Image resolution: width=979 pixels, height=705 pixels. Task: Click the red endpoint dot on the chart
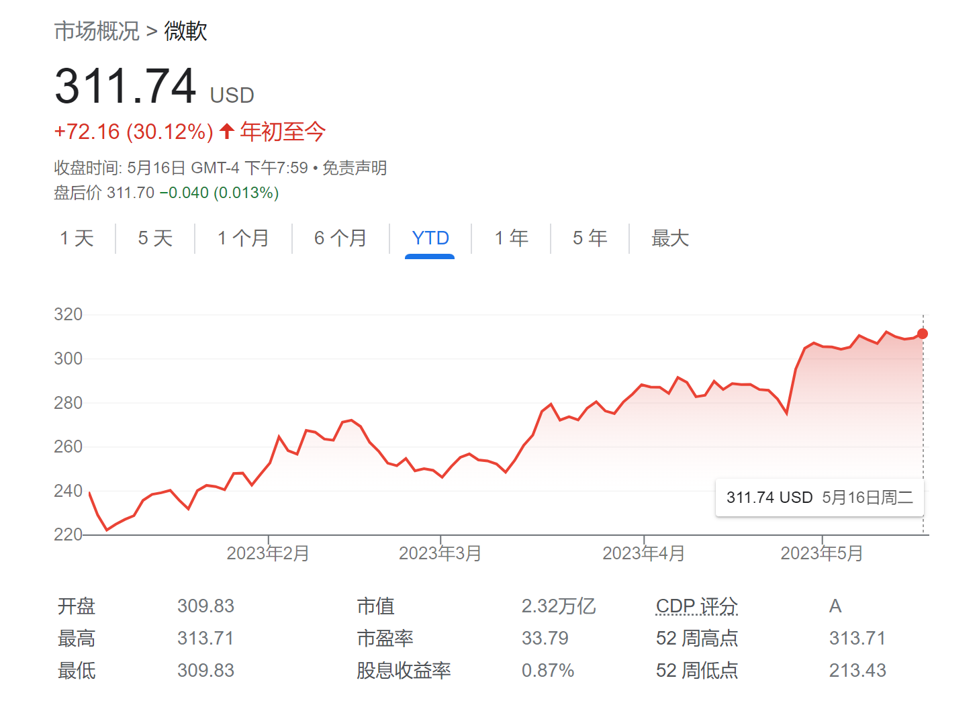[x=923, y=334]
